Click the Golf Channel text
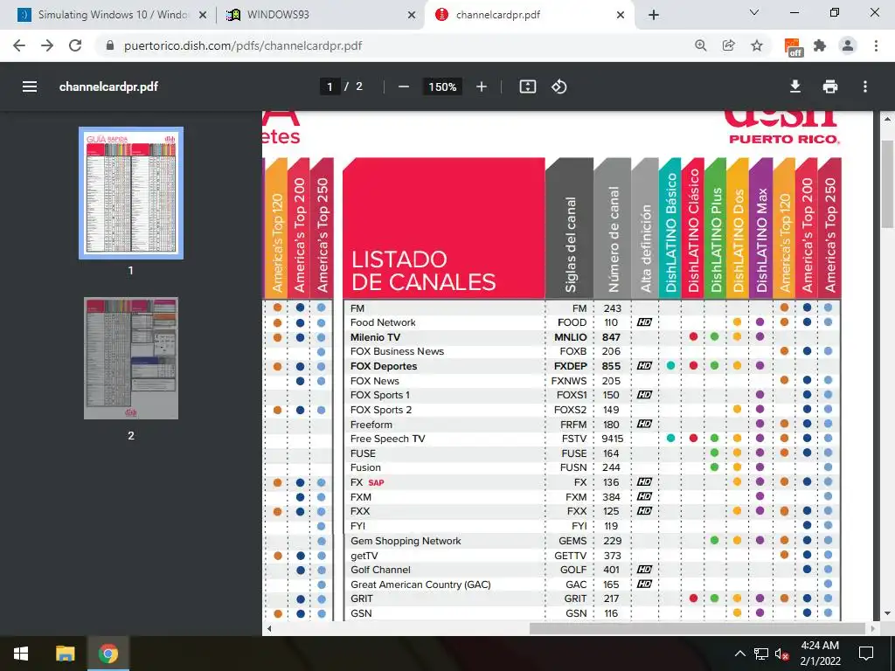The image size is (895, 671). 381,570
